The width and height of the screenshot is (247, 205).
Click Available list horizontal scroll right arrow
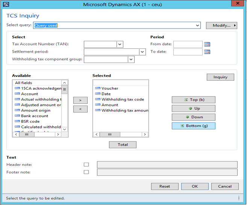click(x=58, y=134)
